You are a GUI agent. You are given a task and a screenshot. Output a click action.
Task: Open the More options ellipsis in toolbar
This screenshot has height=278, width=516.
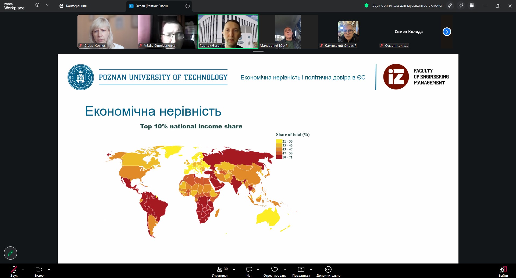point(328,269)
